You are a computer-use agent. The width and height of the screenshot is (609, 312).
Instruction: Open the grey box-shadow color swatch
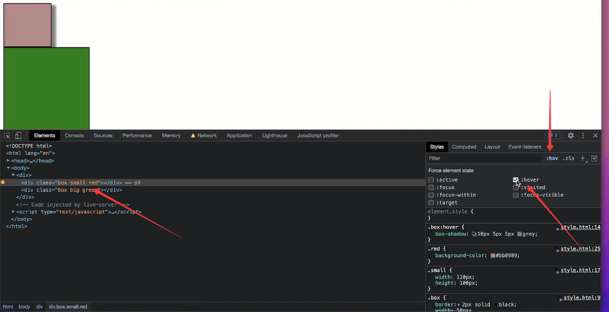(x=520, y=234)
